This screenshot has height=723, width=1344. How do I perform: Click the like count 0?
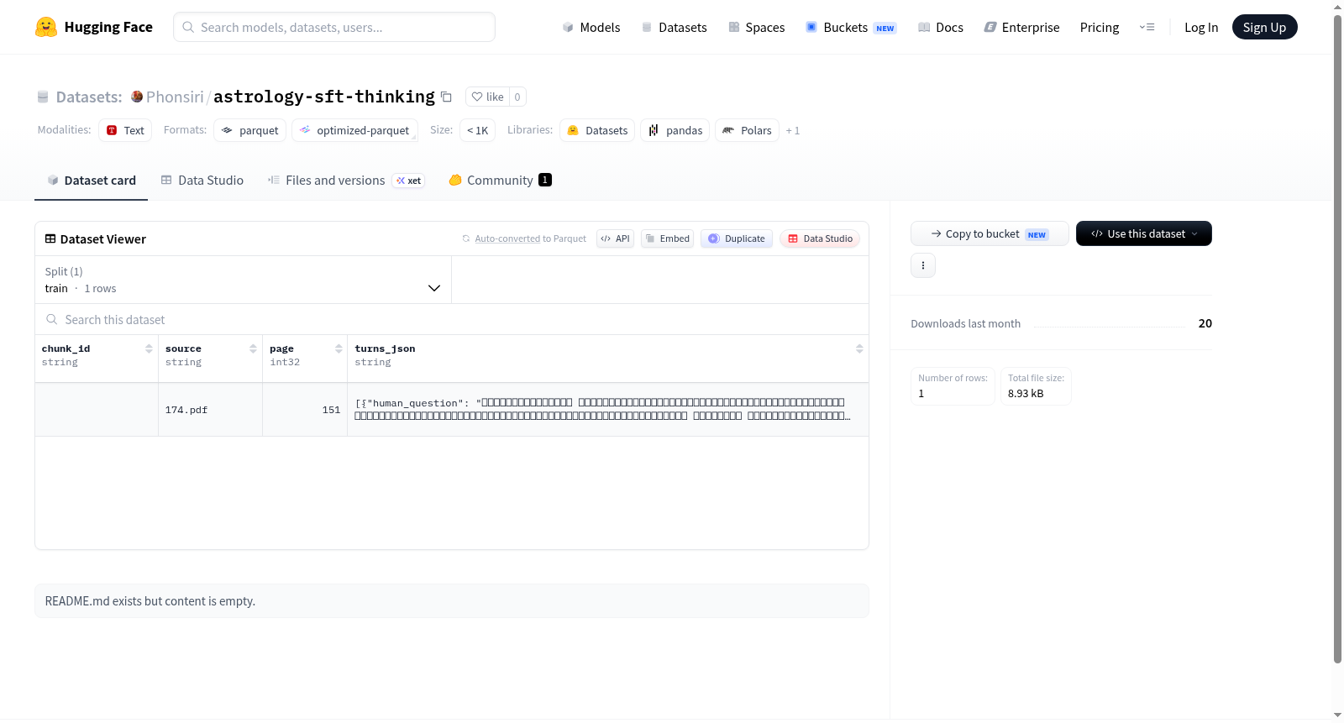517,97
